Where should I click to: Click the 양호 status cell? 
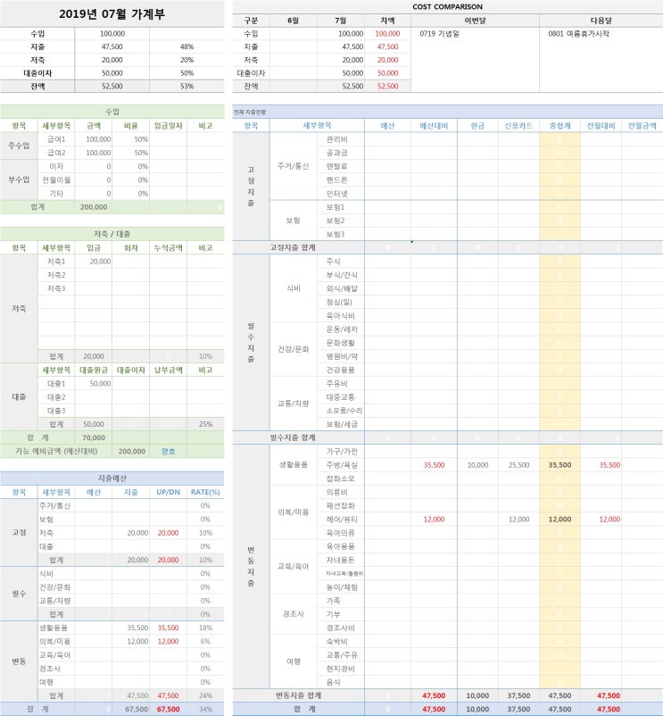(168, 451)
